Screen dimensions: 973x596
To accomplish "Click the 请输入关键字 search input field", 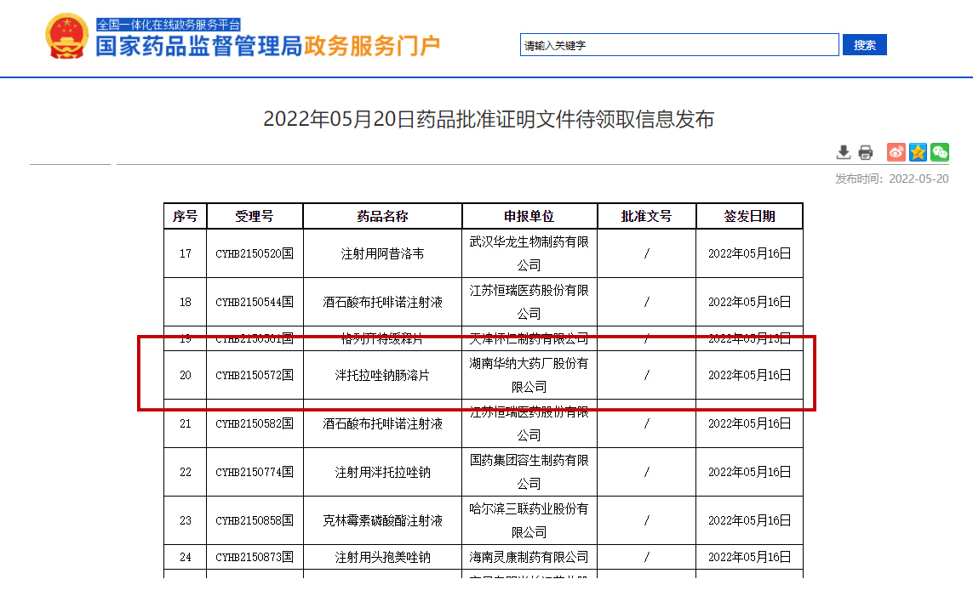I will coord(678,43).
